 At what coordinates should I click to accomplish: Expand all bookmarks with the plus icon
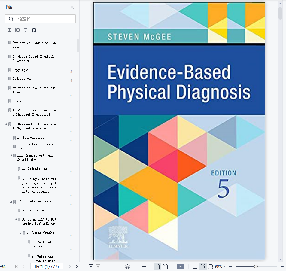[9, 30]
